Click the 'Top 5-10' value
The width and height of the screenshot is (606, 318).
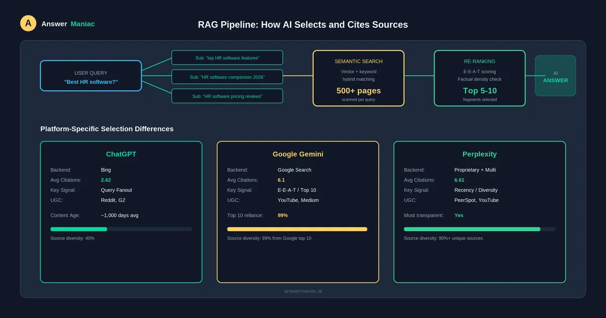click(480, 91)
